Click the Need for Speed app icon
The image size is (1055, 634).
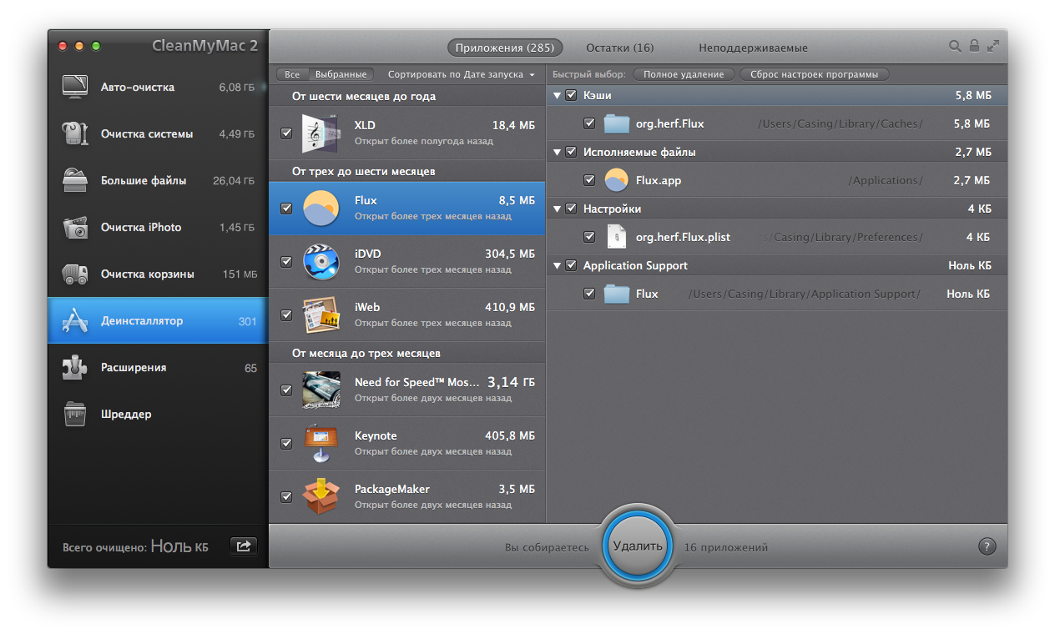coord(321,390)
